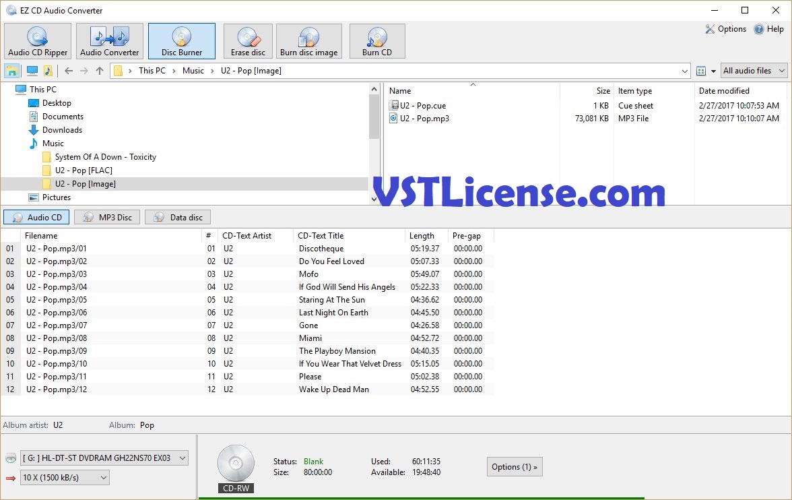The height and width of the screenshot is (500, 792).
Task: Select This PC in folder tree
Action: tap(43, 90)
